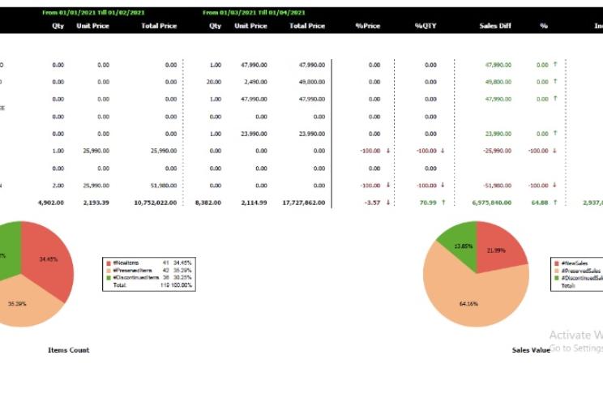The width and height of the screenshot is (603, 402).
Task: Click the green #DiscontinuedItems legend swatch
Action: click(x=109, y=277)
